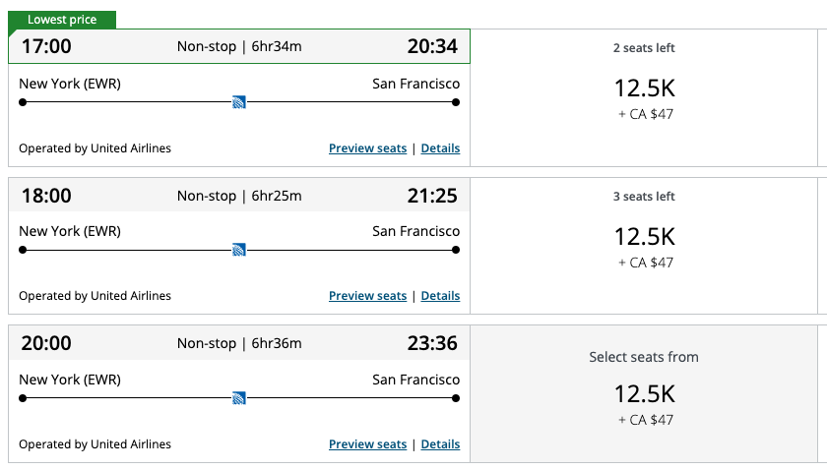Click the 20:00 departure time header
The image size is (827, 470).
(x=46, y=343)
